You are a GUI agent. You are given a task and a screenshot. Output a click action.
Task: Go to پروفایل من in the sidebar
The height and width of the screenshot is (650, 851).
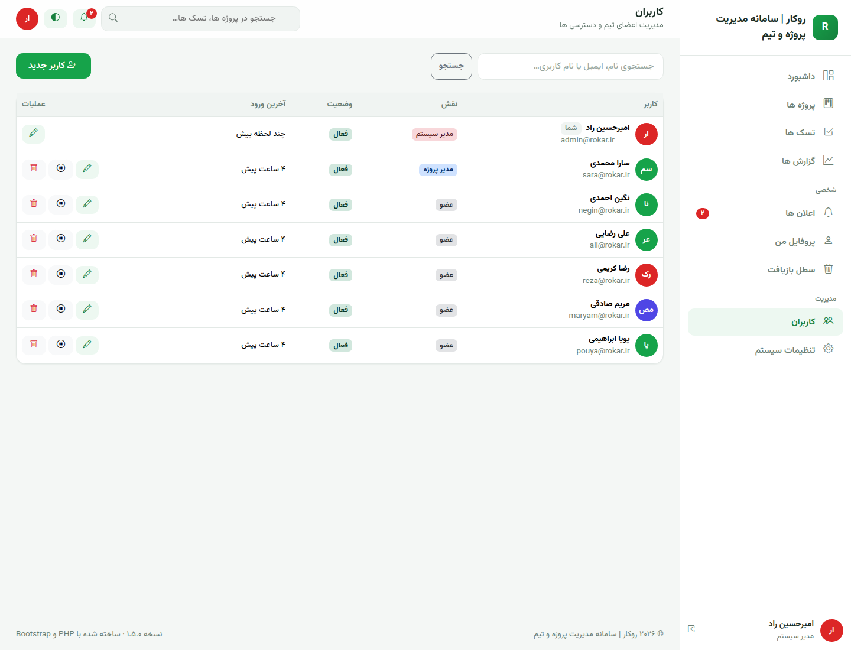pyautogui.click(x=765, y=241)
